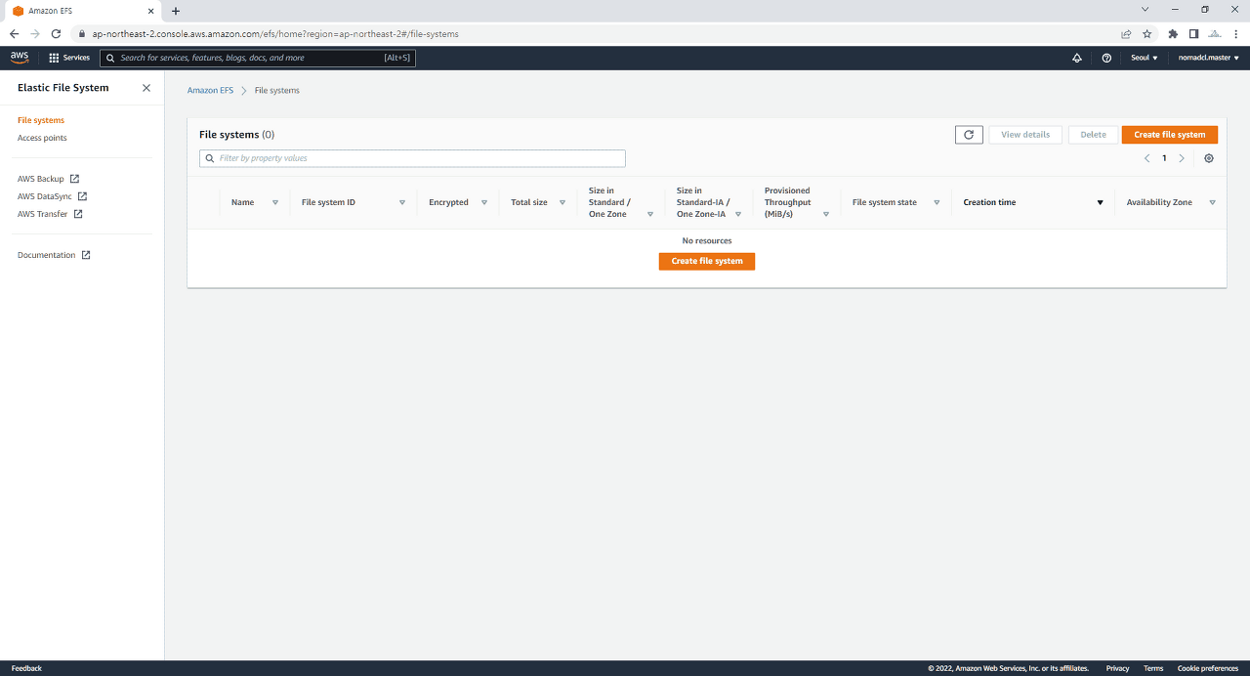The width and height of the screenshot is (1250, 676).
Task: Close the Amazon EFS browser tab
Action: pyautogui.click(x=149, y=11)
